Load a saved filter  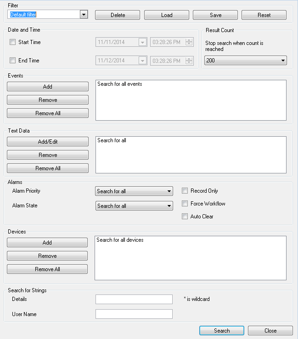(x=167, y=15)
